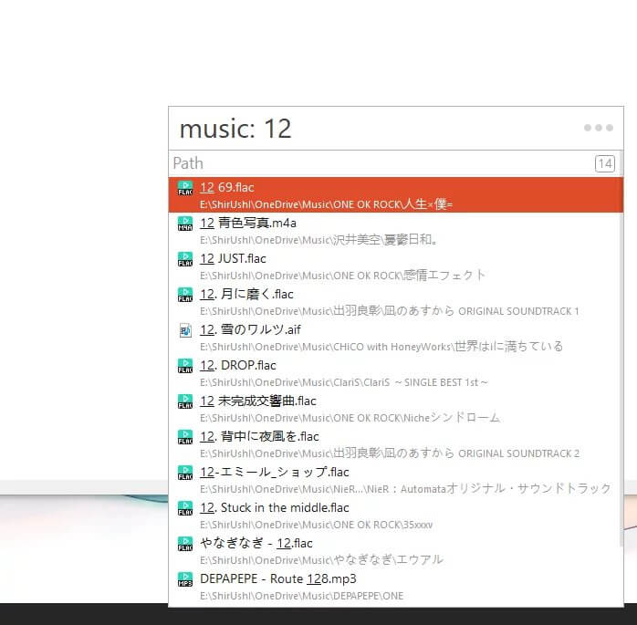This screenshot has height=625, width=637.
Task: Select the 12 未完成交響曲.flac result
Action: 392,408
